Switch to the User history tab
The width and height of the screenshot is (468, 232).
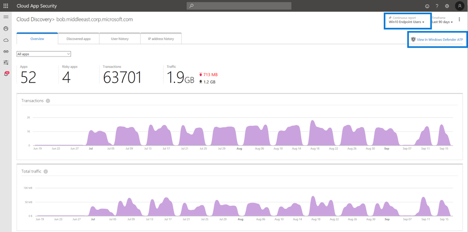point(119,39)
